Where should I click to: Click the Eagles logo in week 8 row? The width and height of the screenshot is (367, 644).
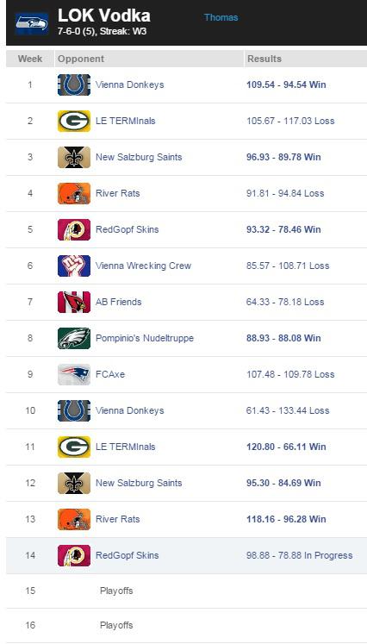pyautogui.click(x=74, y=339)
